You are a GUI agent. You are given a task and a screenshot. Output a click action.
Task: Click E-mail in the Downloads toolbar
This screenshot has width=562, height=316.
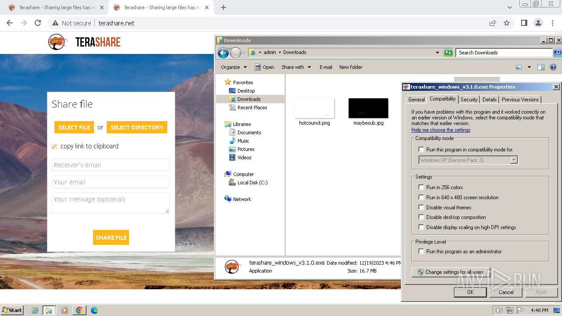click(326, 67)
